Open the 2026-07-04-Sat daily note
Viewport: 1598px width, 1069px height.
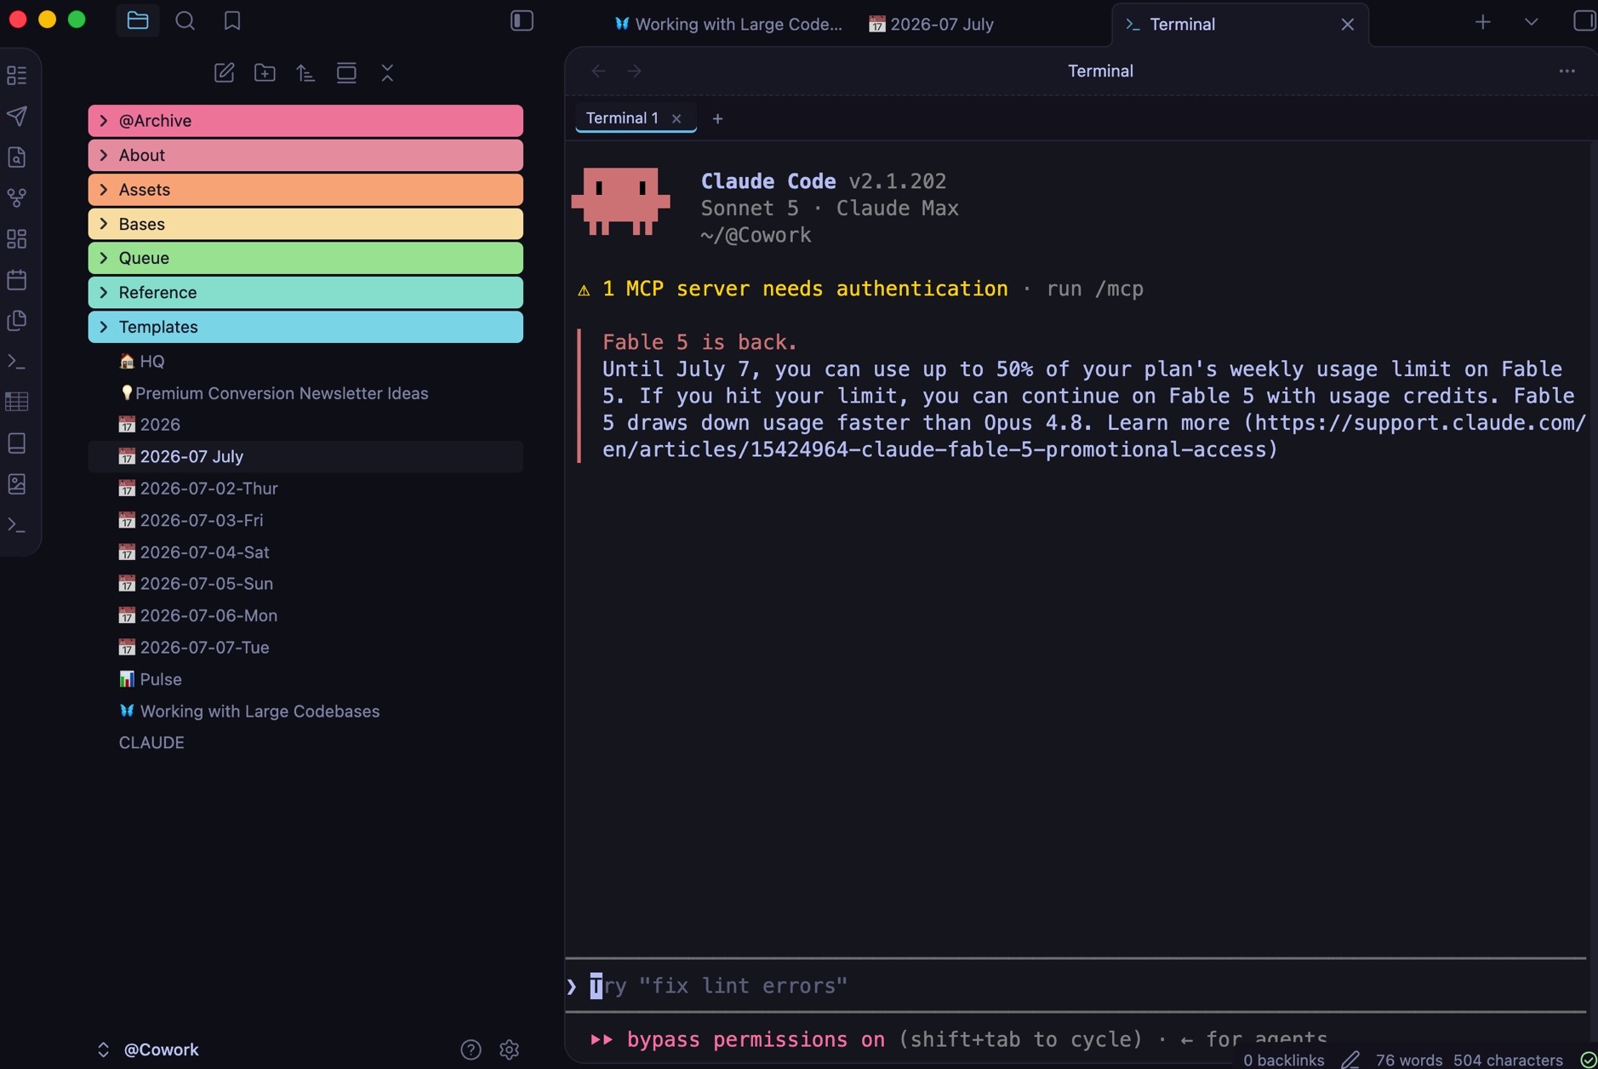tap(305, 552)
